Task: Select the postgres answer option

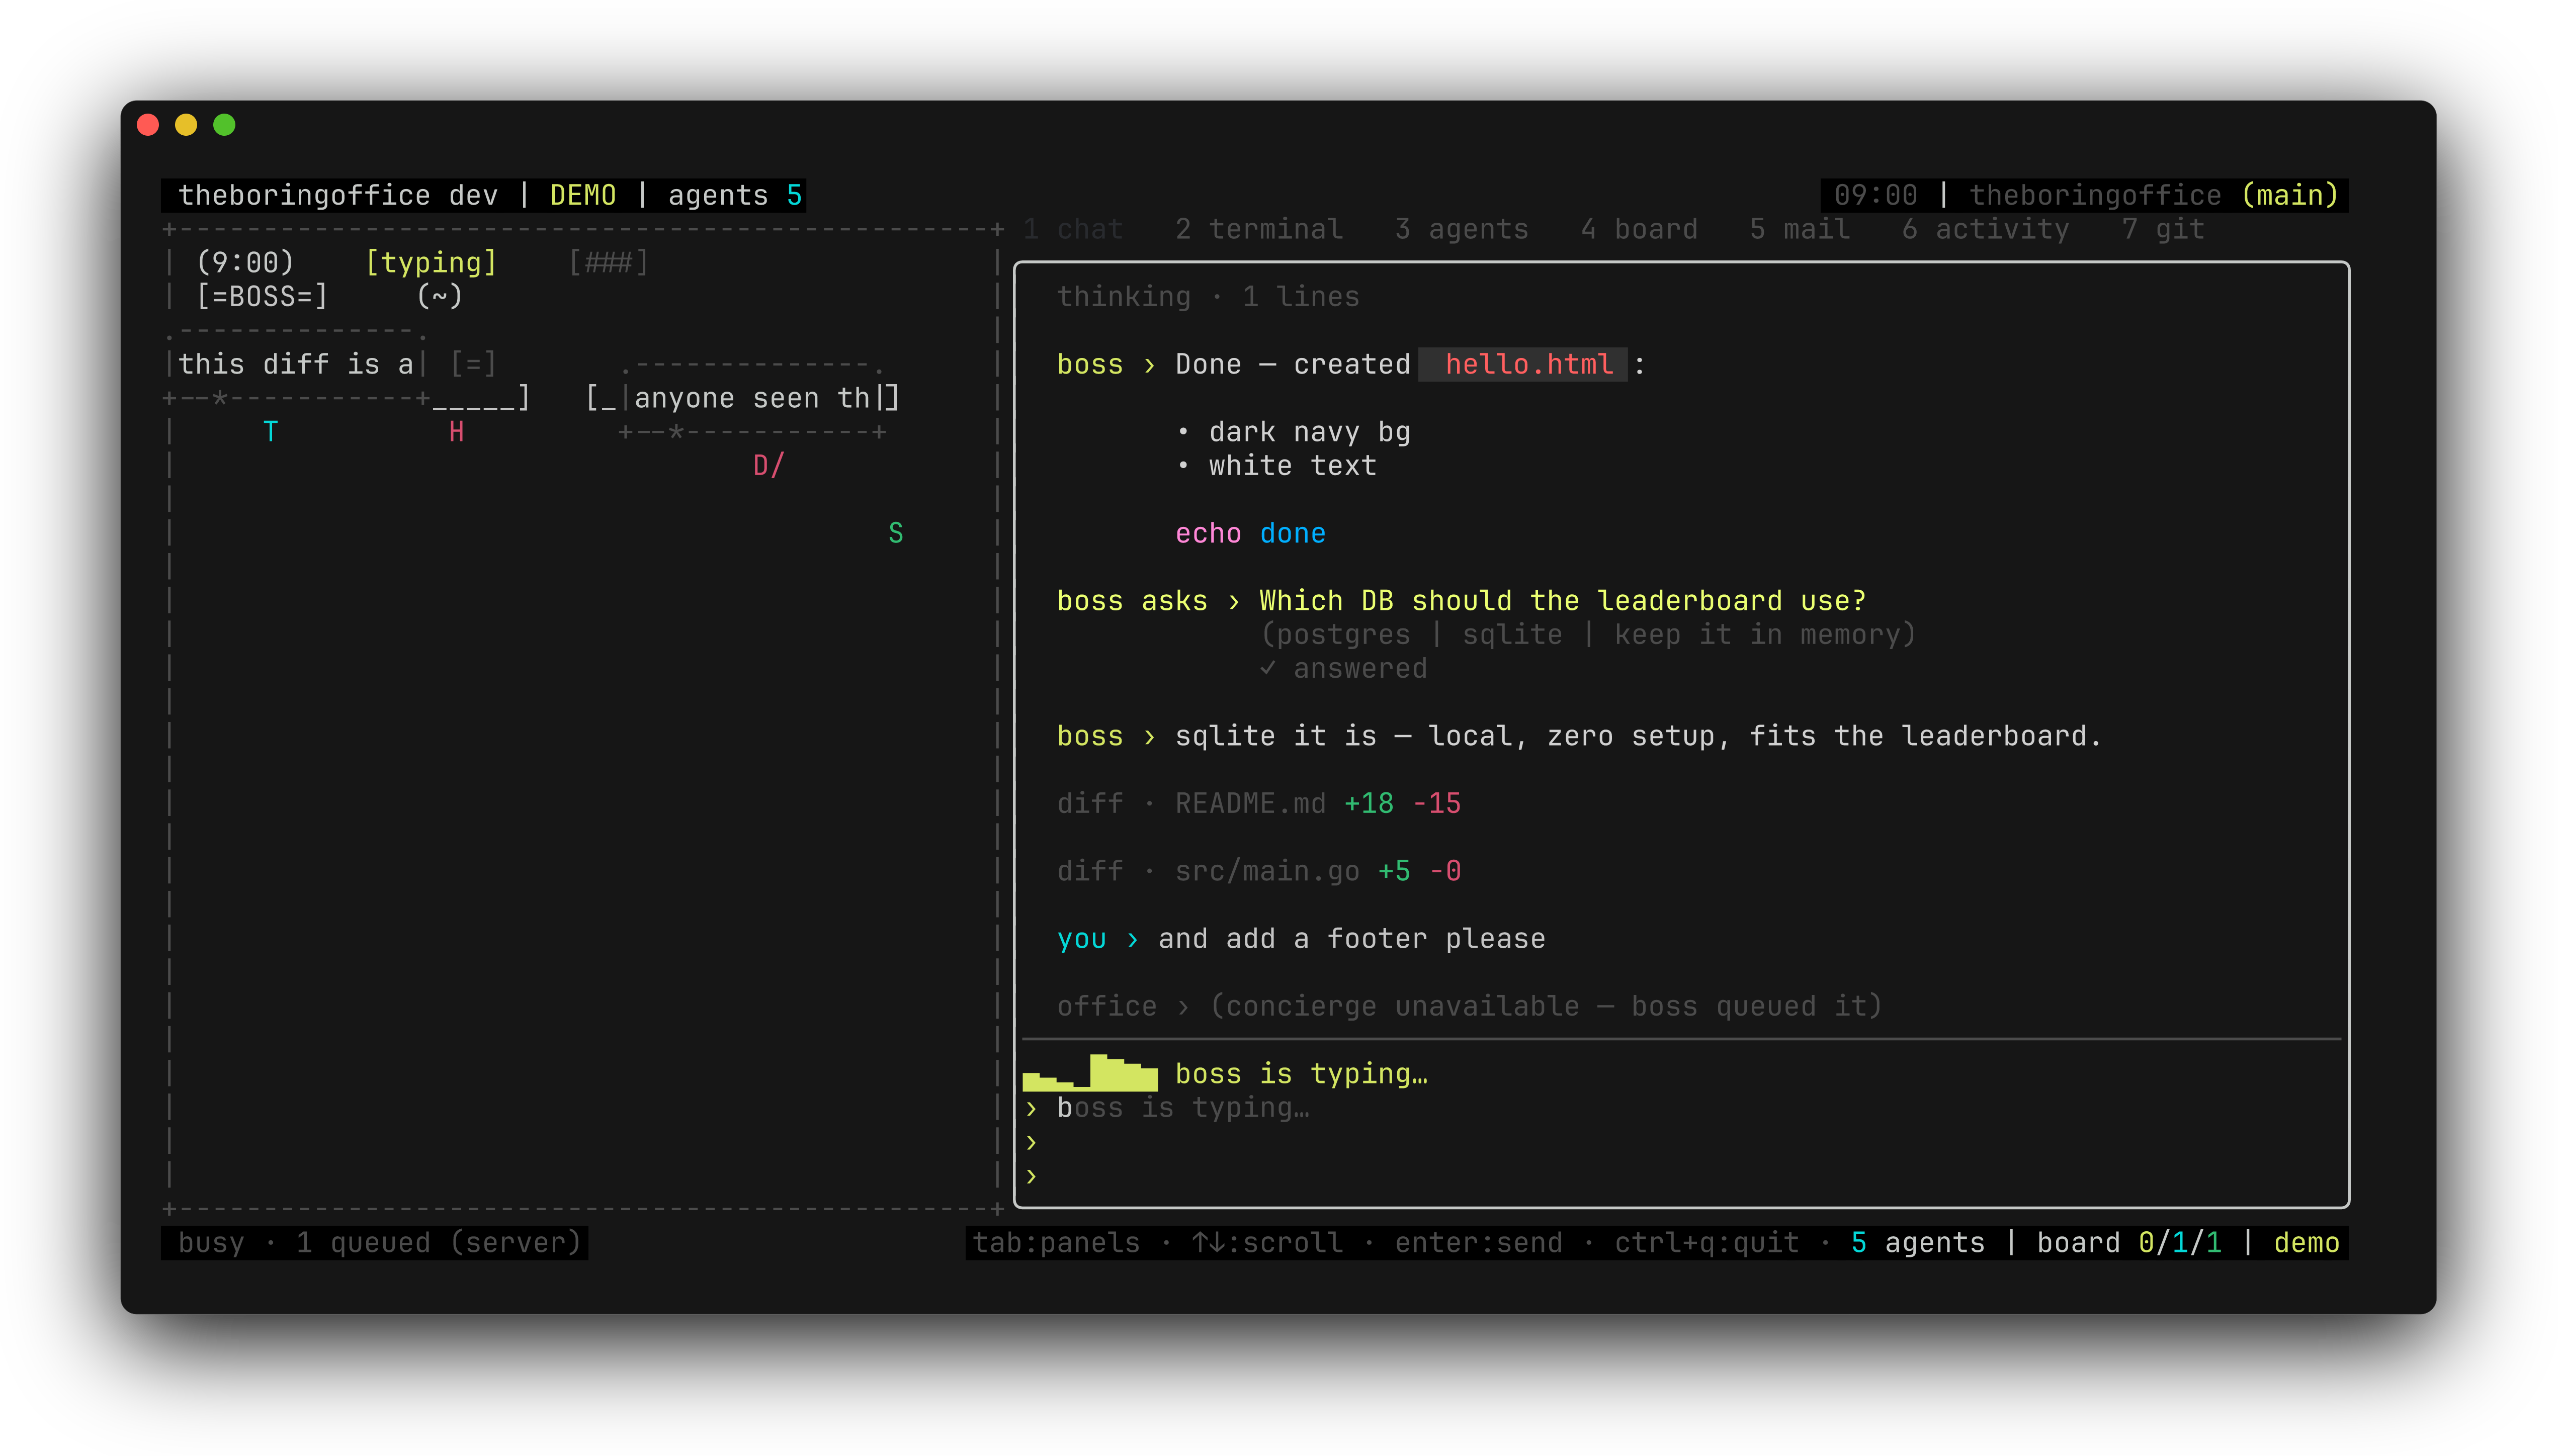Action: coord(1343,635)
